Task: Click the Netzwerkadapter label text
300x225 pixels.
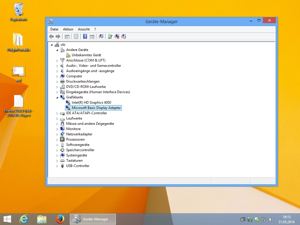Action: pos(79,134)
